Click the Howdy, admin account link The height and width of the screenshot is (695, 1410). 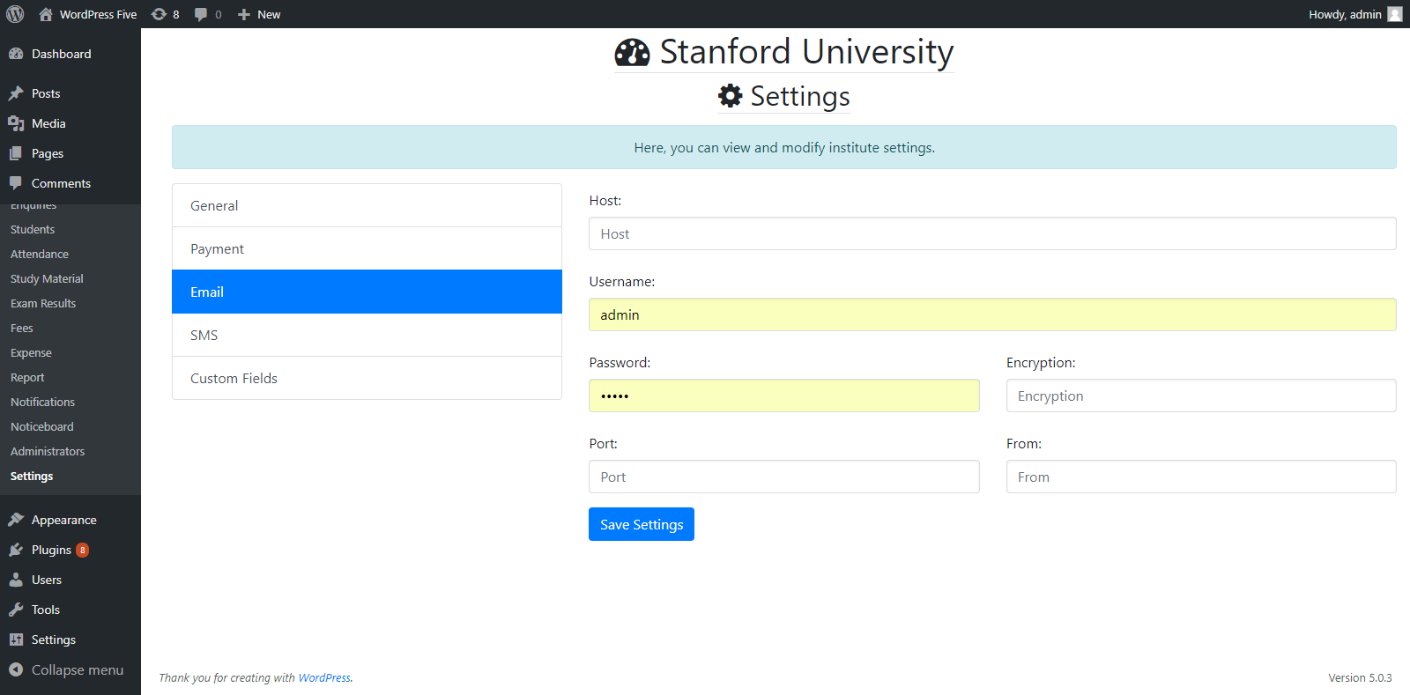[x=1345, y=14]
